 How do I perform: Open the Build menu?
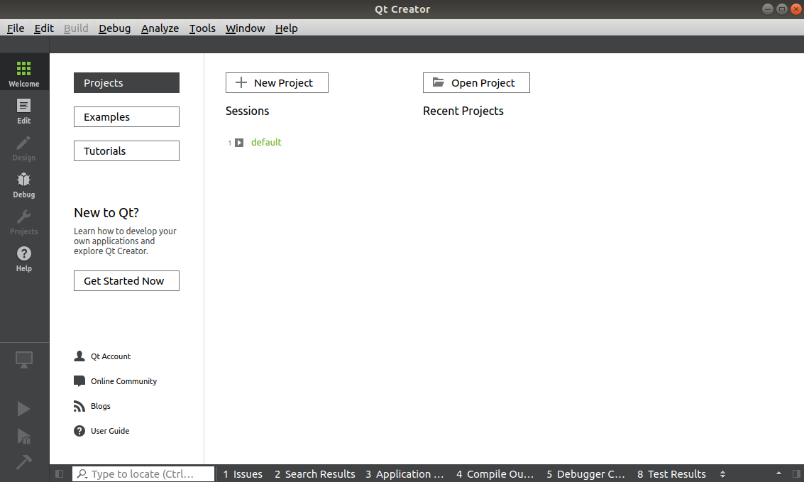coord(76,28)
